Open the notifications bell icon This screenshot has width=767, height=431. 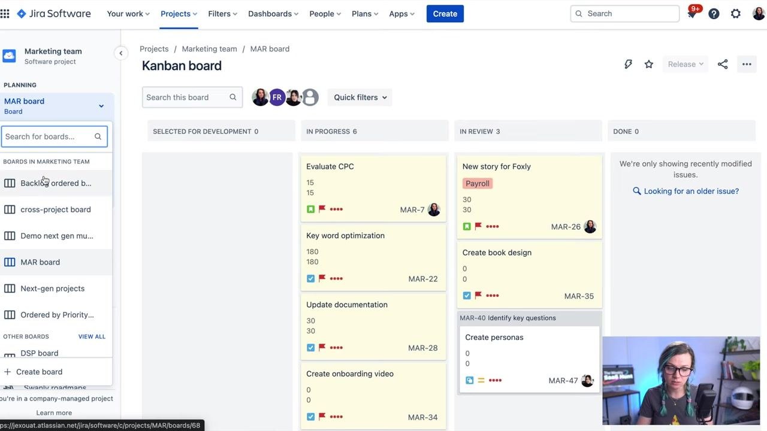click(x=692, y=14)
